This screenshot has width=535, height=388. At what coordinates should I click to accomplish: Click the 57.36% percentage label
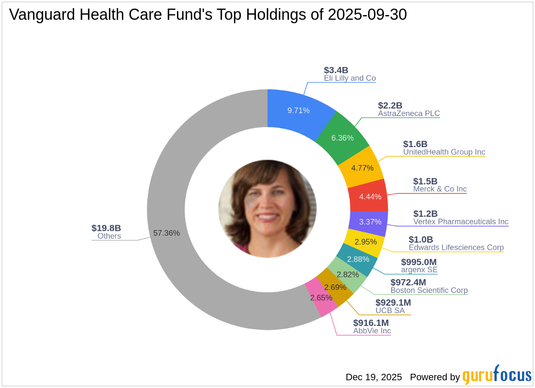click(167, 233)
